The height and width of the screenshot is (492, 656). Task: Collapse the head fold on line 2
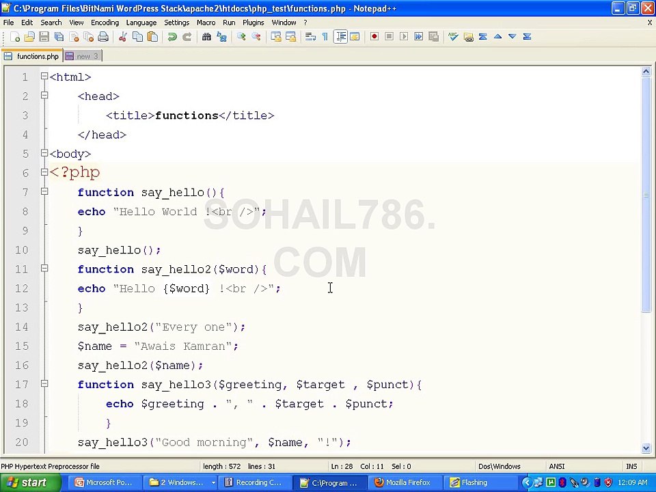point(44,95)
